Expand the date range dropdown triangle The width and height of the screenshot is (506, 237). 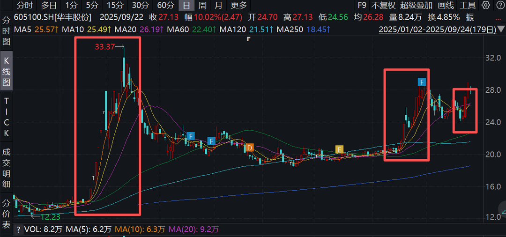(x=501, y=30)
